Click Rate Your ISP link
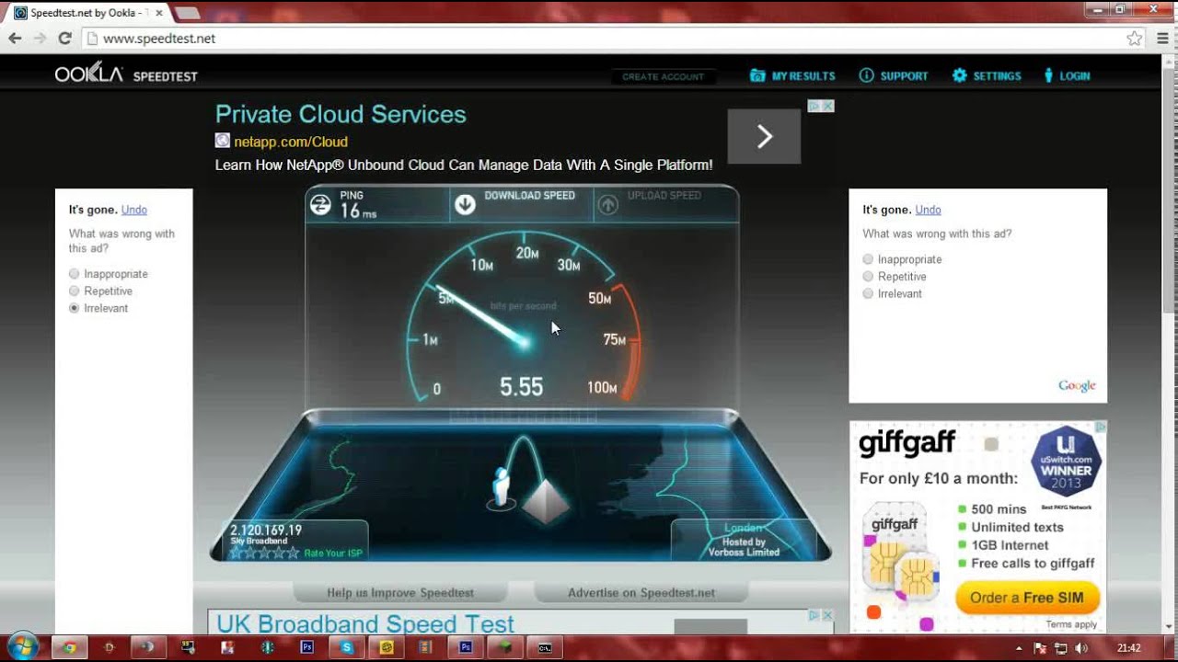This screenshot has width=1178, height=662. pos(332,553)
